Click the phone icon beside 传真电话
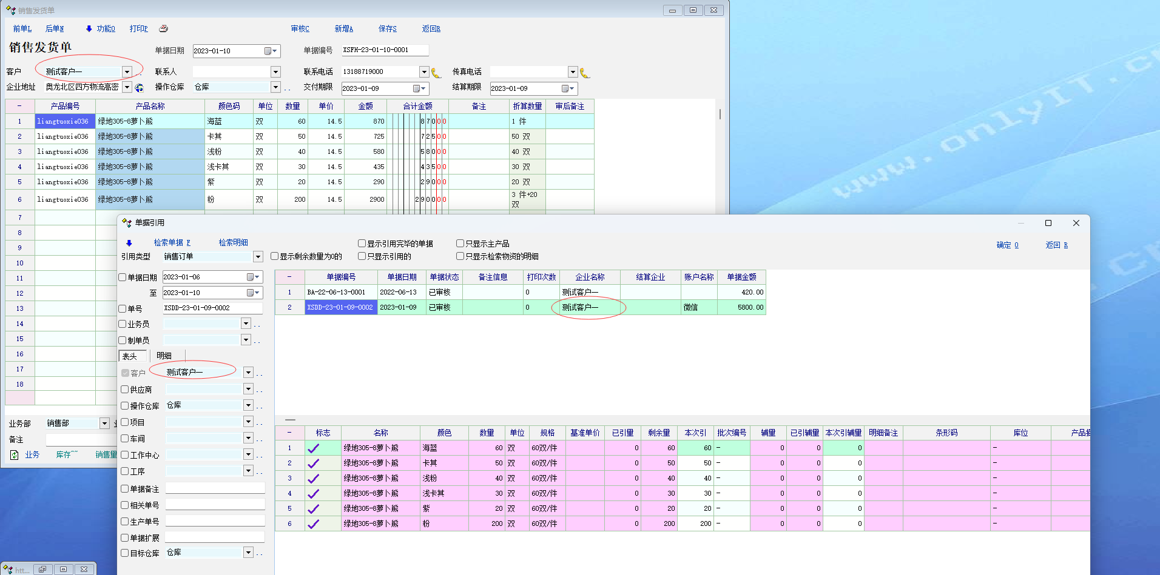 pos(584,73)
